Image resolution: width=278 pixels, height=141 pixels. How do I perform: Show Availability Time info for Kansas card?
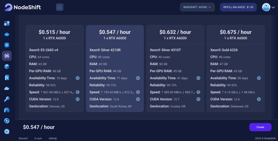[78, 78]
